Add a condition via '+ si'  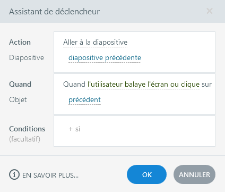coord(74,129)
